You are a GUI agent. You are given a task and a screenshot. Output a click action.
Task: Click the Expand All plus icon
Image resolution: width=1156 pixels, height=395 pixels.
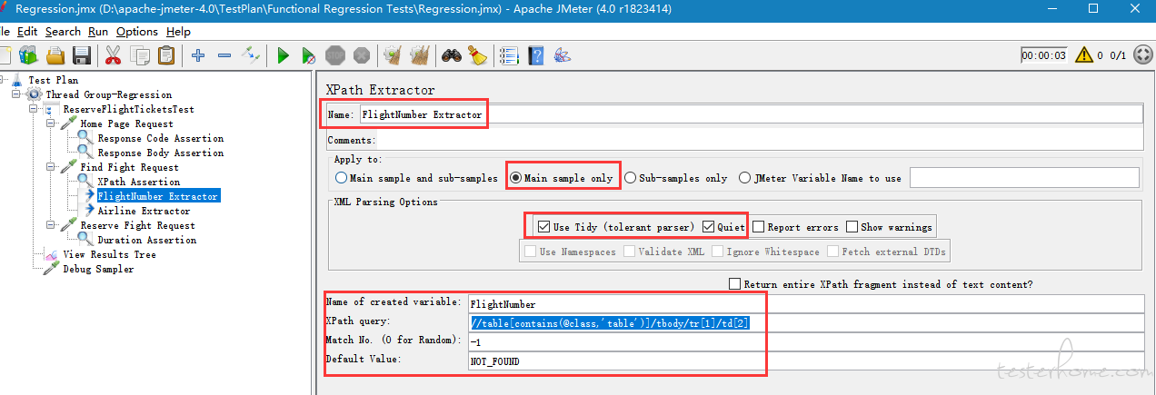[198, 55]
